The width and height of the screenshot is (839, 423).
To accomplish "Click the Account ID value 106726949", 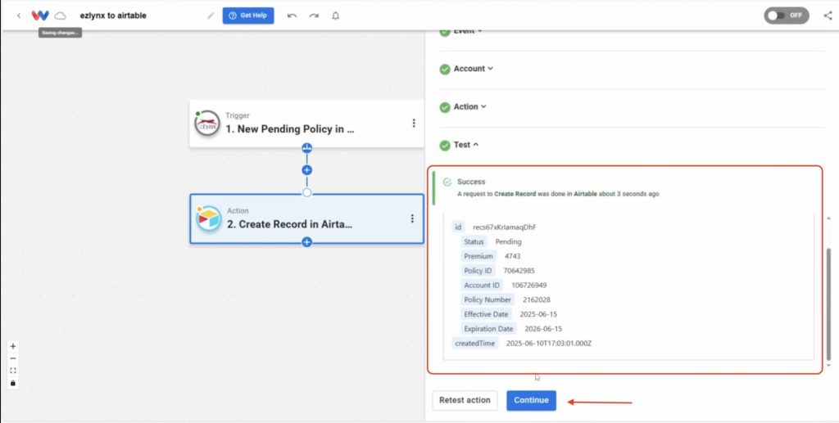I will point(528,286).
